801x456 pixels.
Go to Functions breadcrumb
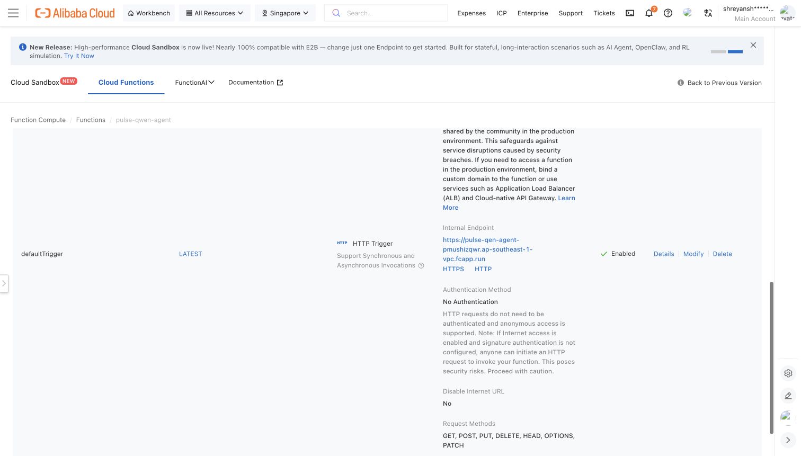91,120
